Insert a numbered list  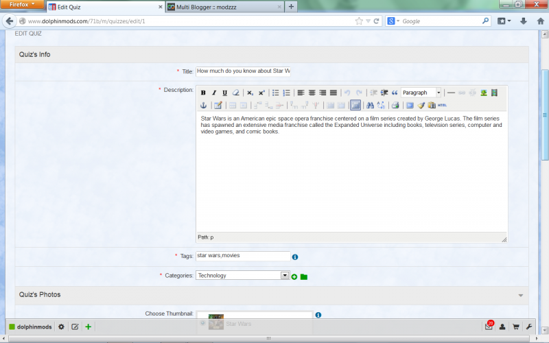(286, 93)
